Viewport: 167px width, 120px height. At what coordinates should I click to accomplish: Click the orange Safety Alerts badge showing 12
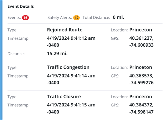coord(76,18)
